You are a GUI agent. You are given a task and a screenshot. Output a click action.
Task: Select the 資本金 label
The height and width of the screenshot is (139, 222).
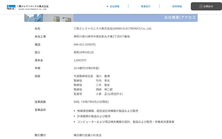click(39, 60)
